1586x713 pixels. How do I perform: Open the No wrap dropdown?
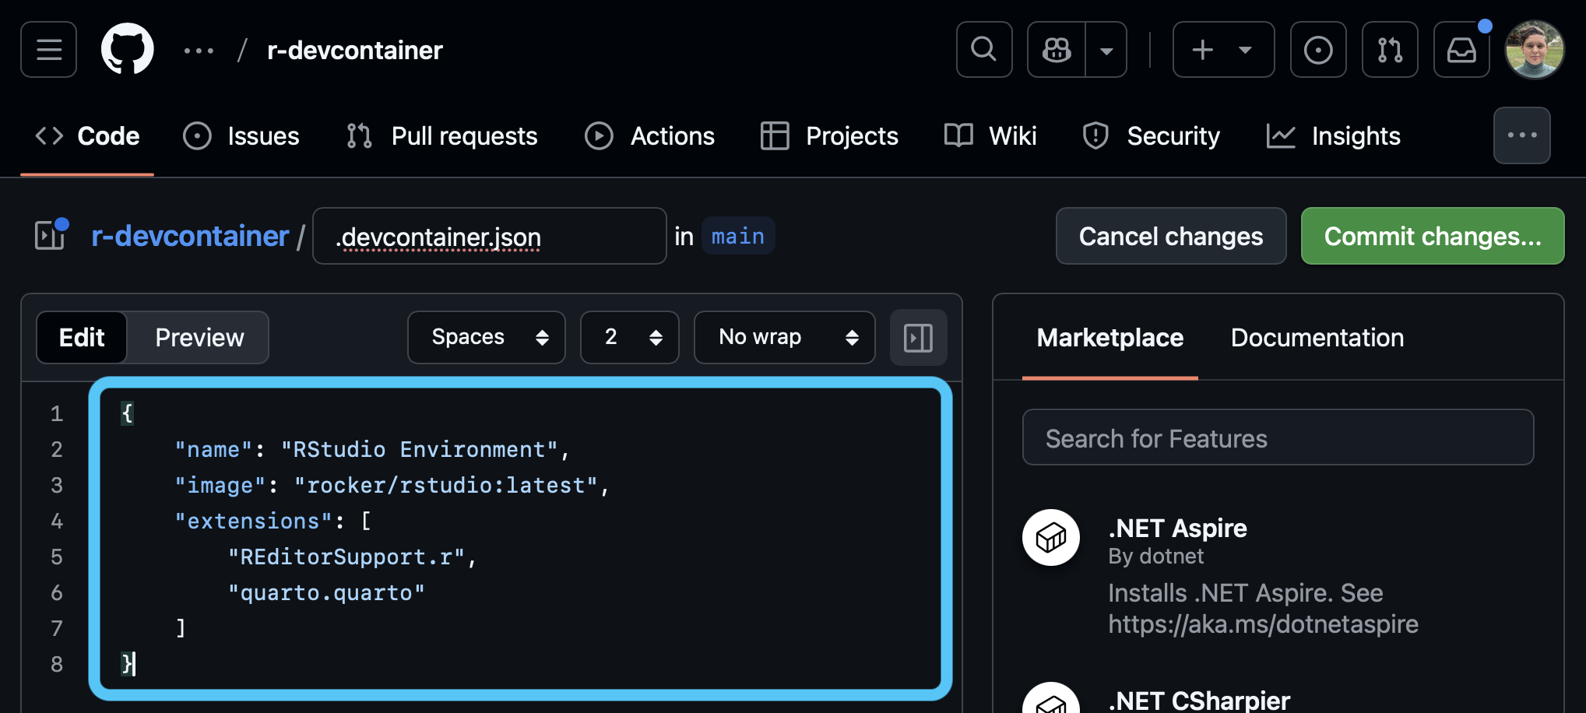[785, 337]
